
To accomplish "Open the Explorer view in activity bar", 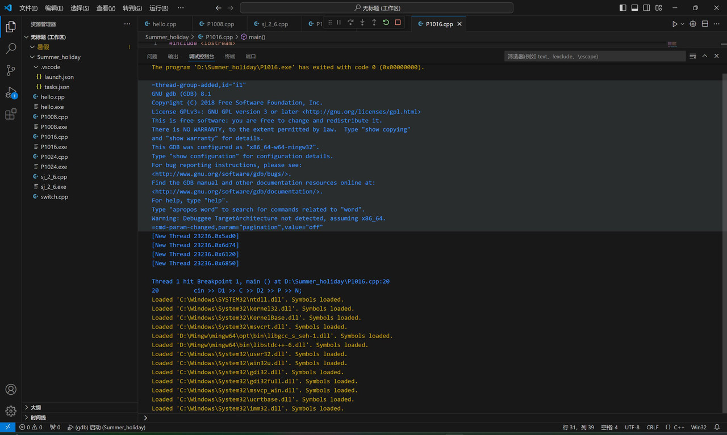I will click(11, 27).
